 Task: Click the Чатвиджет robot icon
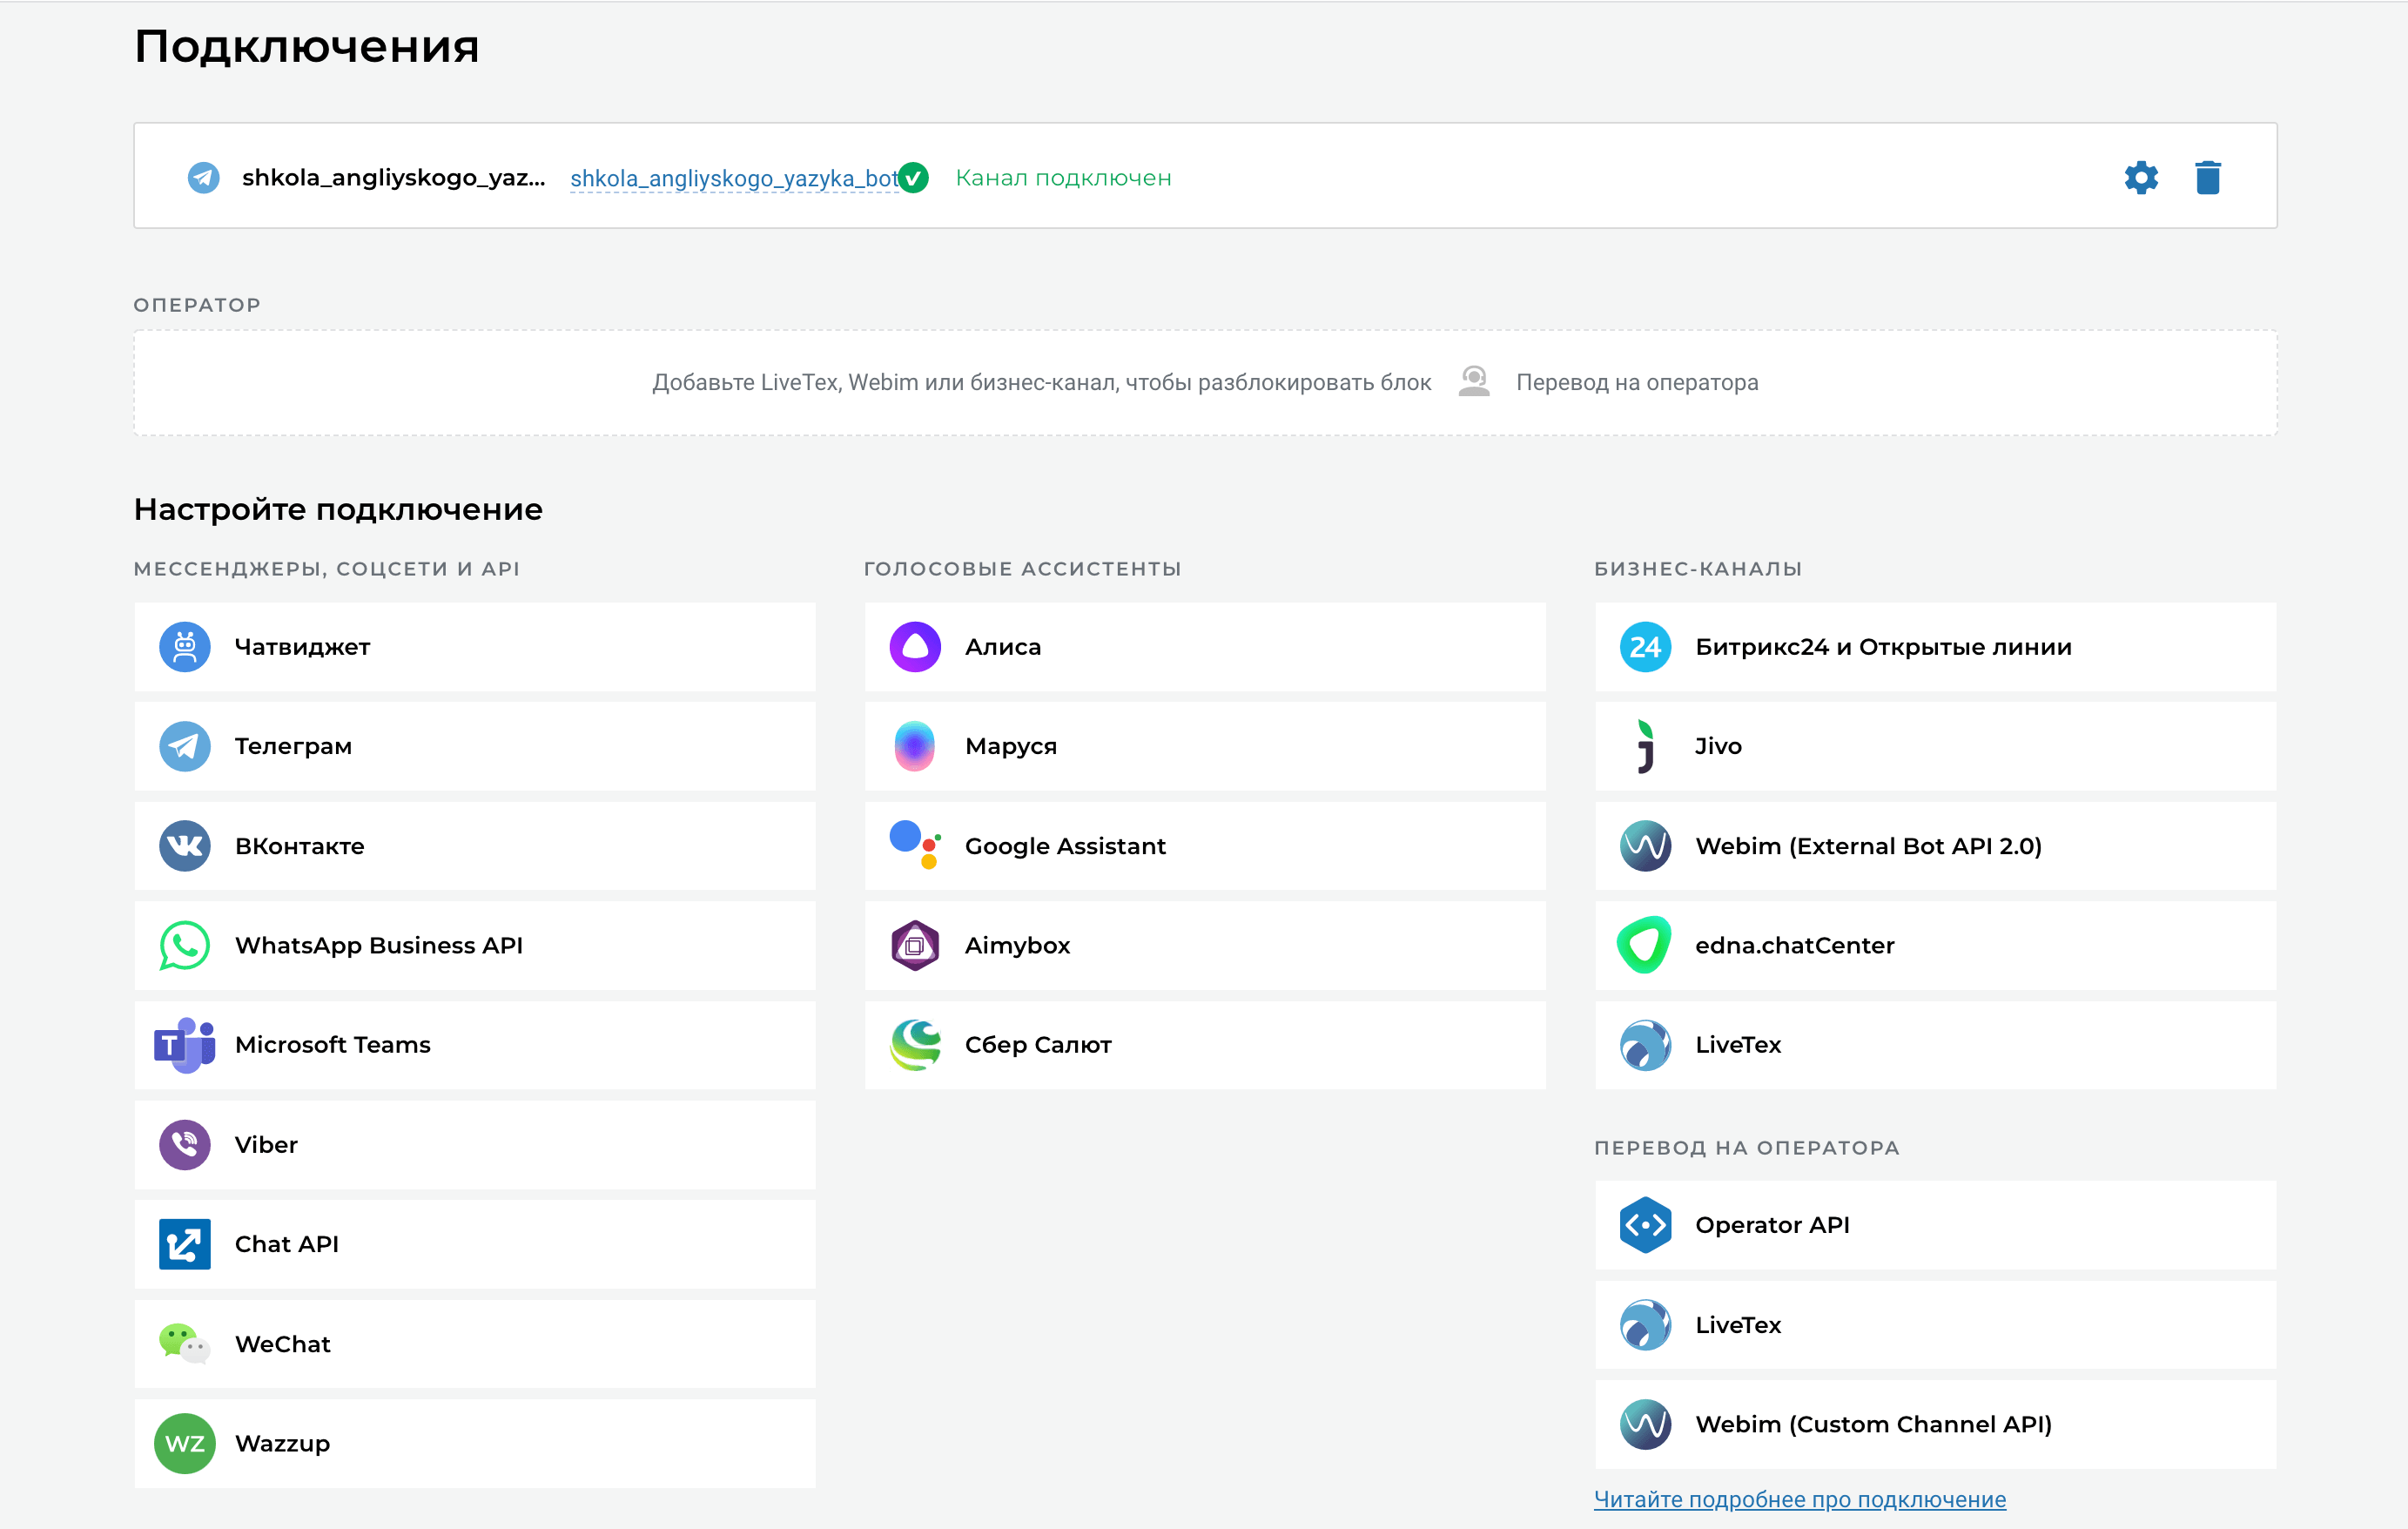[x=185, y=647]
